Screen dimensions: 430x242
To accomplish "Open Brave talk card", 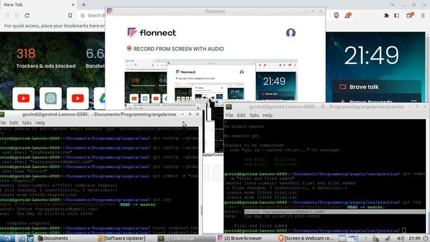I will point(377,87).
